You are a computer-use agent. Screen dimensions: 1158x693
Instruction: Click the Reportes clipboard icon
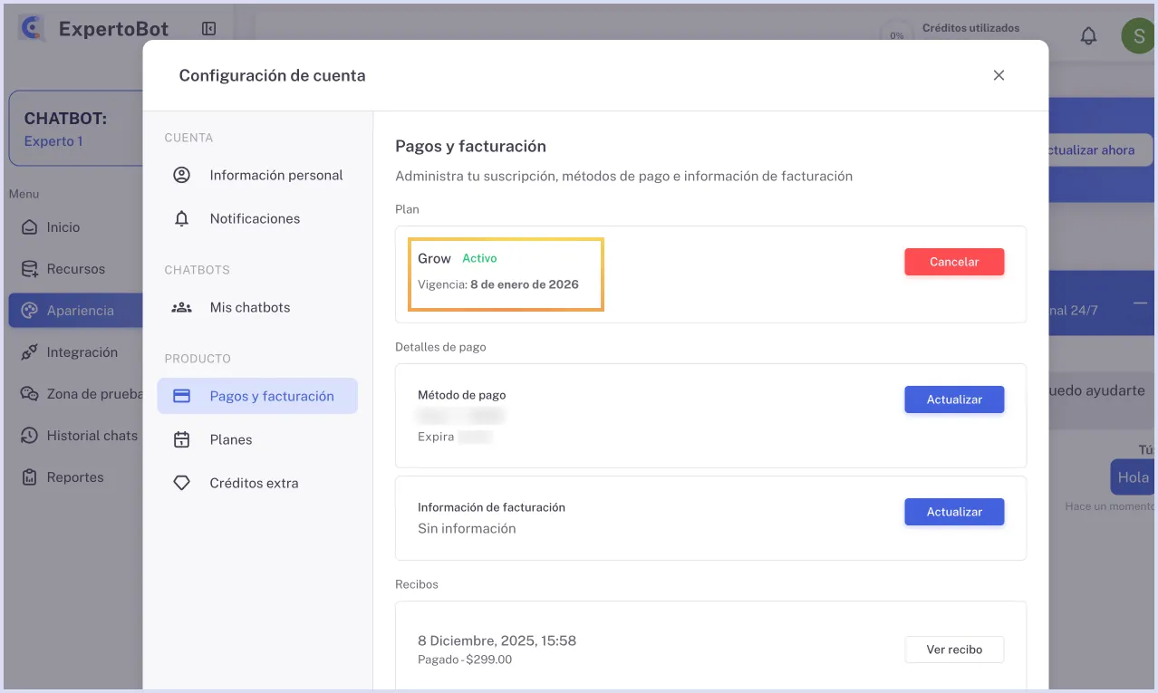pyautogui.click(x=30, y=477)
